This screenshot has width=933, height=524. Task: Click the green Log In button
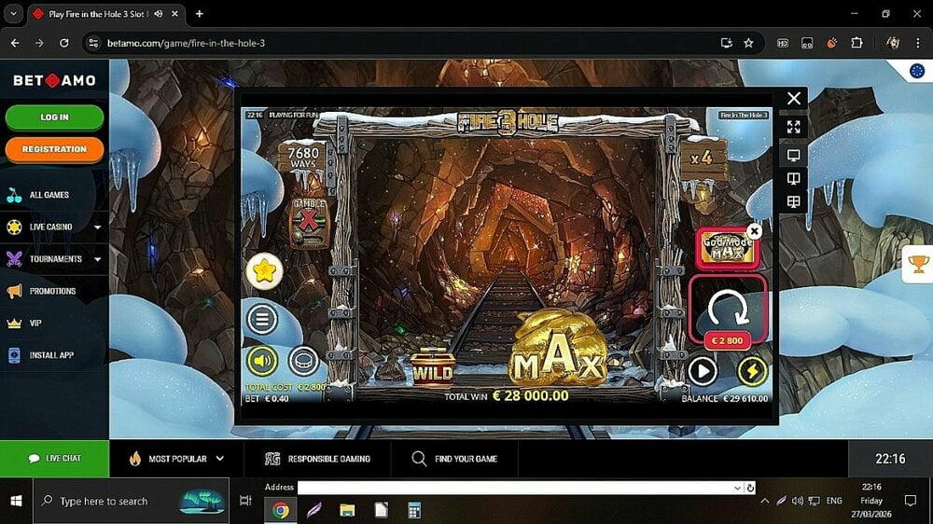[54, 117]
